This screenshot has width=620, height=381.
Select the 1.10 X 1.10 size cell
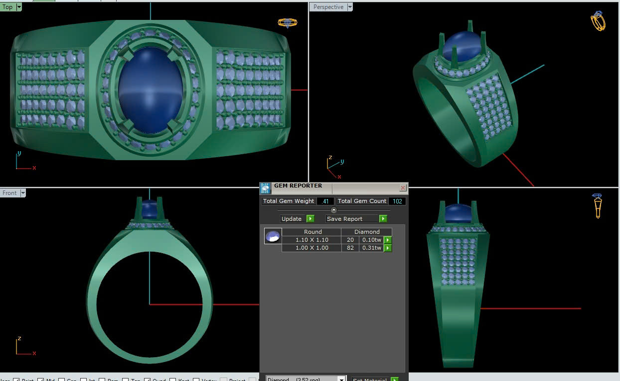[312, 240]
